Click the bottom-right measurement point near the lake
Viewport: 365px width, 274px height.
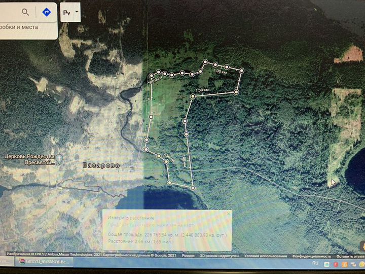coord(194,187)
